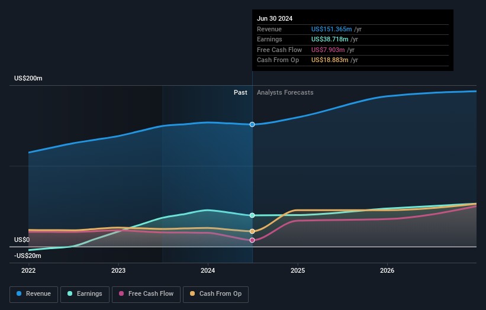Hide the Earnings series via legend
This screenshot has height=310, width=486.
(x=85, y=294)
